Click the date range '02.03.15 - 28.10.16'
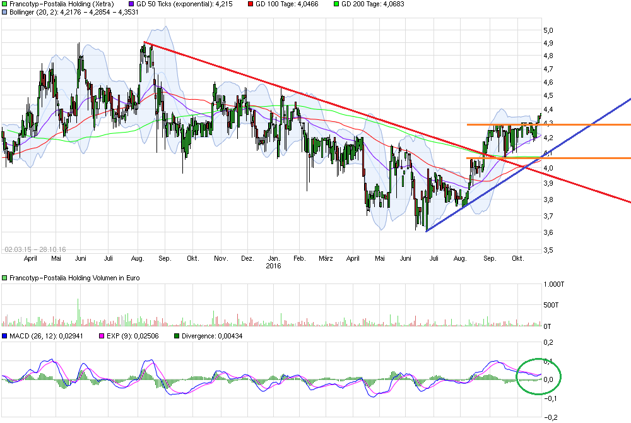The image size is (631, 423). [x=35, y=249]
